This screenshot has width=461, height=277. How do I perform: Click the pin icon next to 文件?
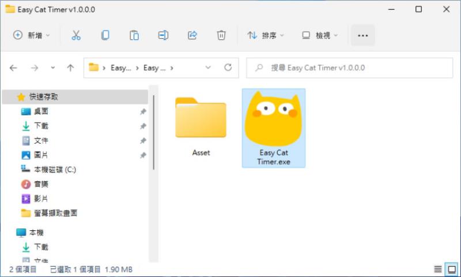(143, 141)
